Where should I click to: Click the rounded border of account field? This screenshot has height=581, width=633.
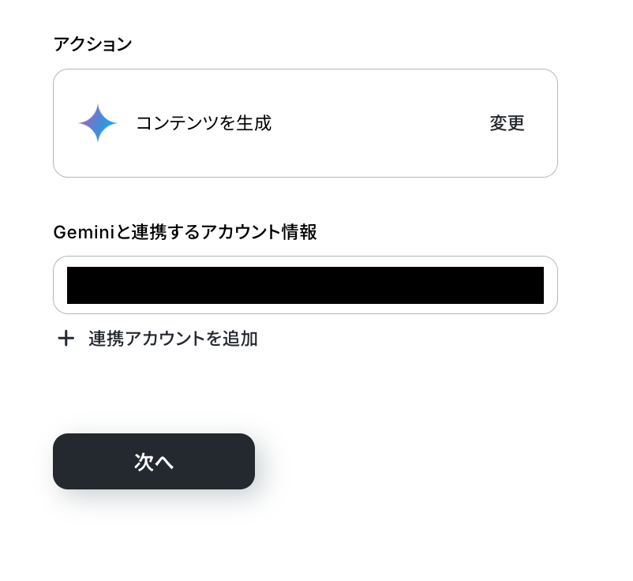pyautogui.click(x=305, y=257)
